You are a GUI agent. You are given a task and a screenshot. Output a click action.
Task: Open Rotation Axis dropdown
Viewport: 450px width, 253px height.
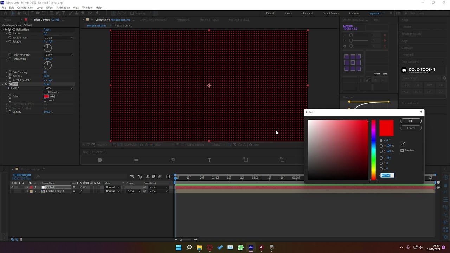coord(59,38)
